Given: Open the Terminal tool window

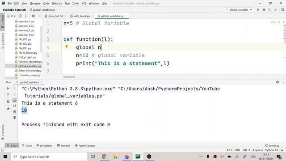Looking at the screenshot, I should [x=63, y=146].
